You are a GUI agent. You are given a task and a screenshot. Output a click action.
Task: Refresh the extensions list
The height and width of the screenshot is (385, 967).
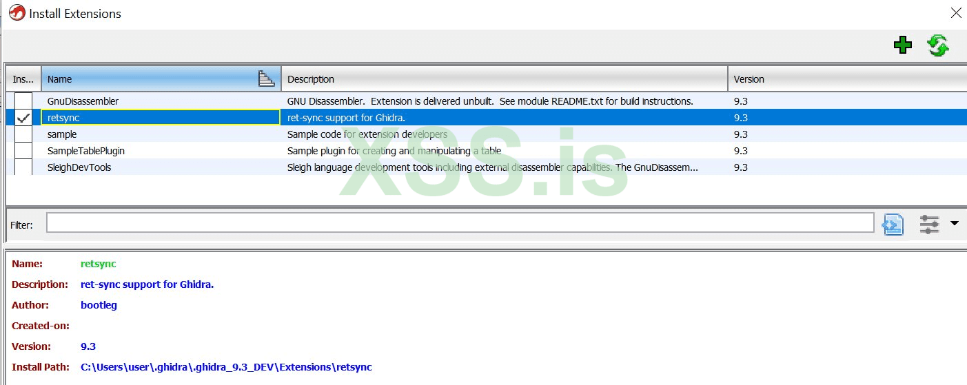click(x=938, y=45)
